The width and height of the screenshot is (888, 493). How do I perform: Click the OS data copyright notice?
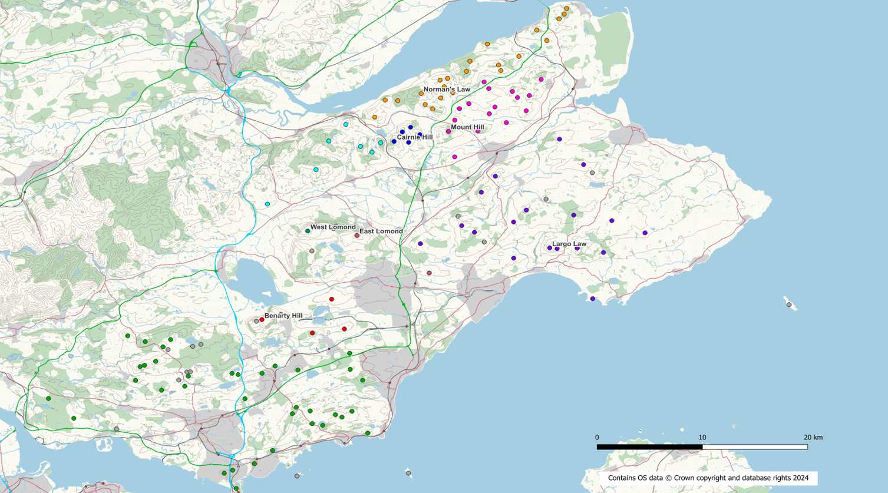[708, 478]
